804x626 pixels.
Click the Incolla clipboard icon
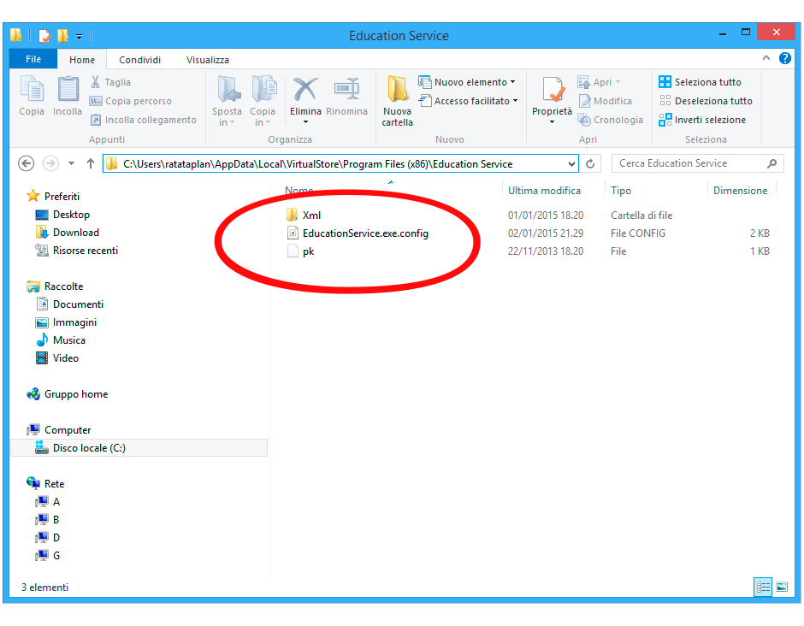(68, 95)
